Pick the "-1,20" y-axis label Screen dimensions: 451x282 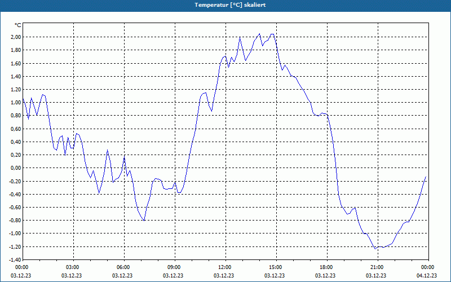(x=15, y=246)
